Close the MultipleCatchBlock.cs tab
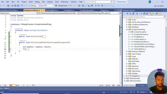The height and width of the screenshot is (94, 167). [x=44, y=10]
